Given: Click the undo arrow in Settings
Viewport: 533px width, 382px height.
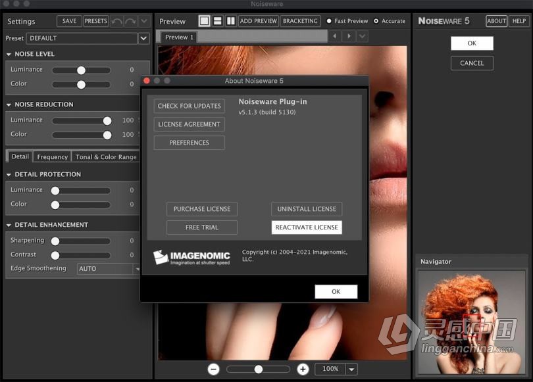Looking at the screenshot, I should click(x=117, y=22).
